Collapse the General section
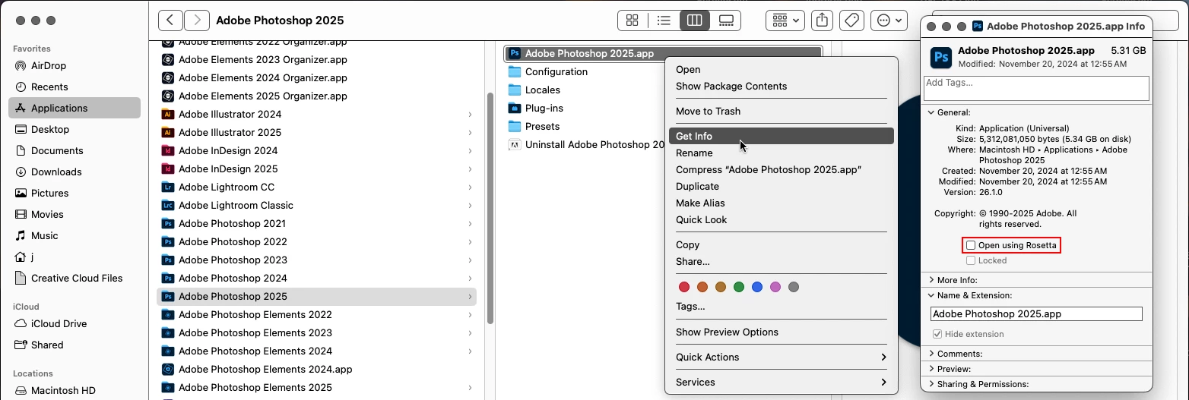This screenshot has height=400, width=1189. 931,112
